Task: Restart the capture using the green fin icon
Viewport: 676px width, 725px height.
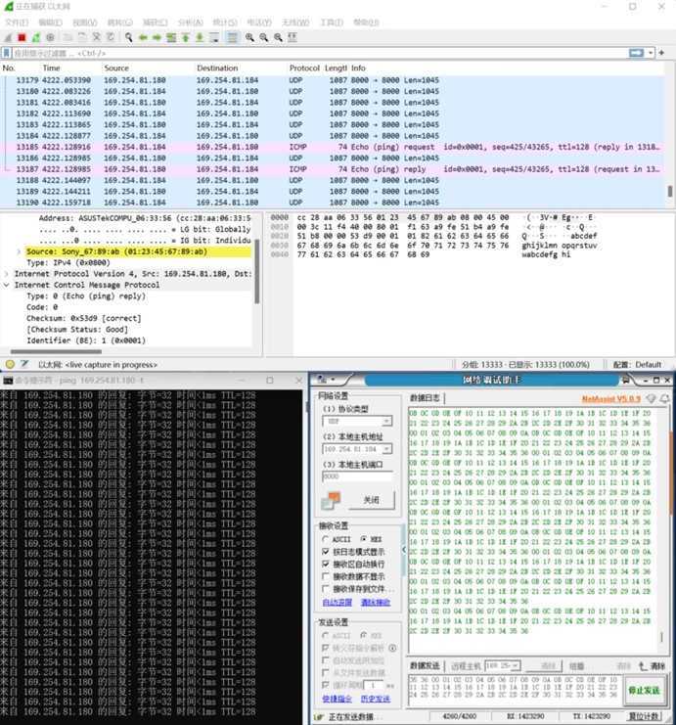Action: (x=36, y=37)
